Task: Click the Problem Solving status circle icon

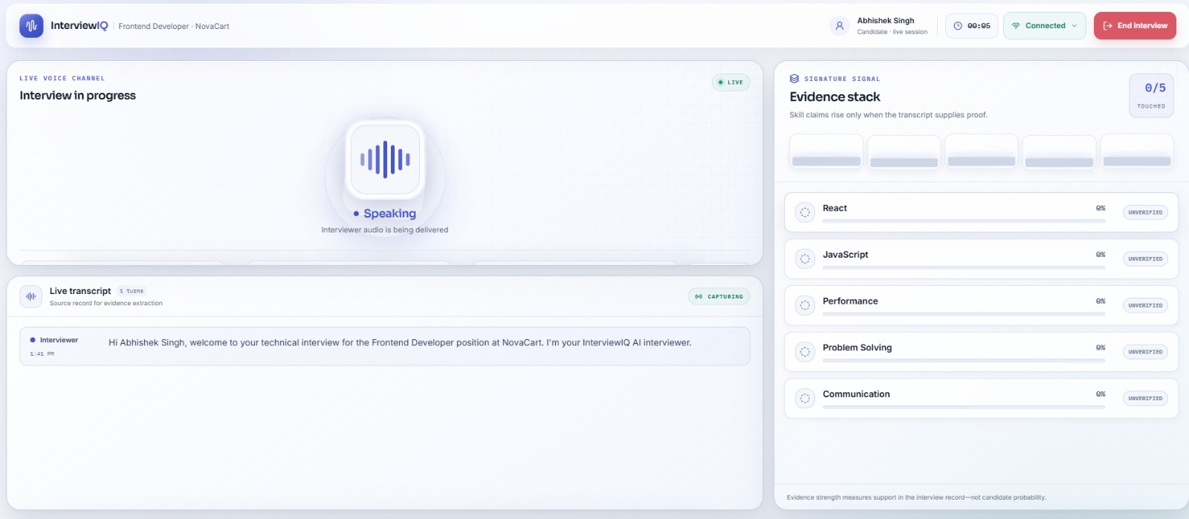Action: point(805,352)
